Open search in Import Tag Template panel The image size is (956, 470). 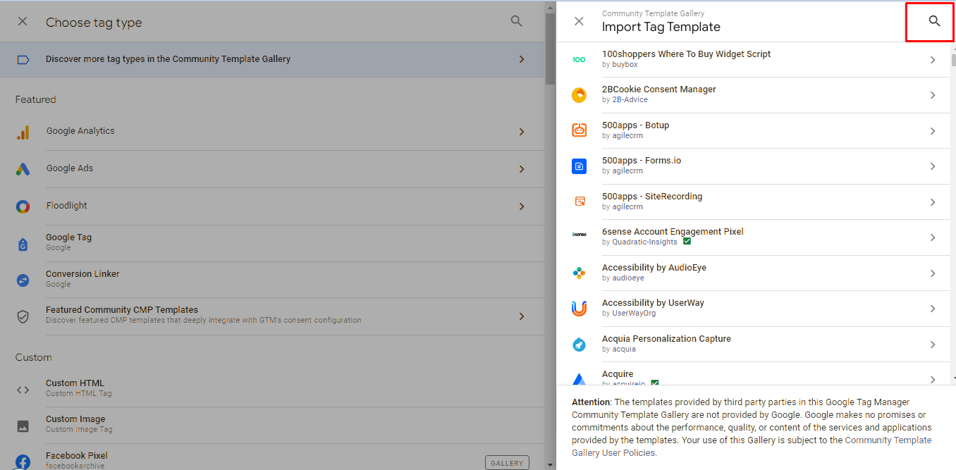934,21
